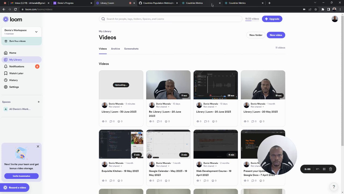Pause the Loom recording
This screenshot has height=194, width=344.
coord(324,169)
